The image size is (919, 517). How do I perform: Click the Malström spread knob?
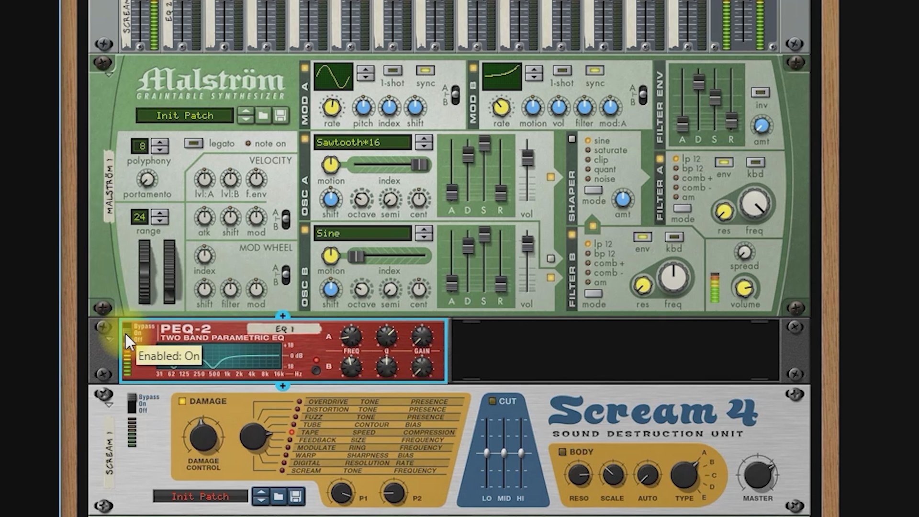pos(744,252)
